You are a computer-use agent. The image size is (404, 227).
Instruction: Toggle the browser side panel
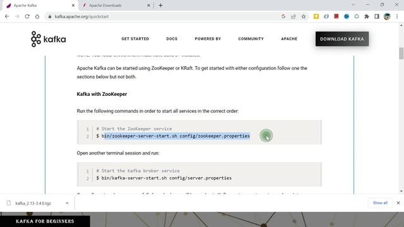(377, 16)
